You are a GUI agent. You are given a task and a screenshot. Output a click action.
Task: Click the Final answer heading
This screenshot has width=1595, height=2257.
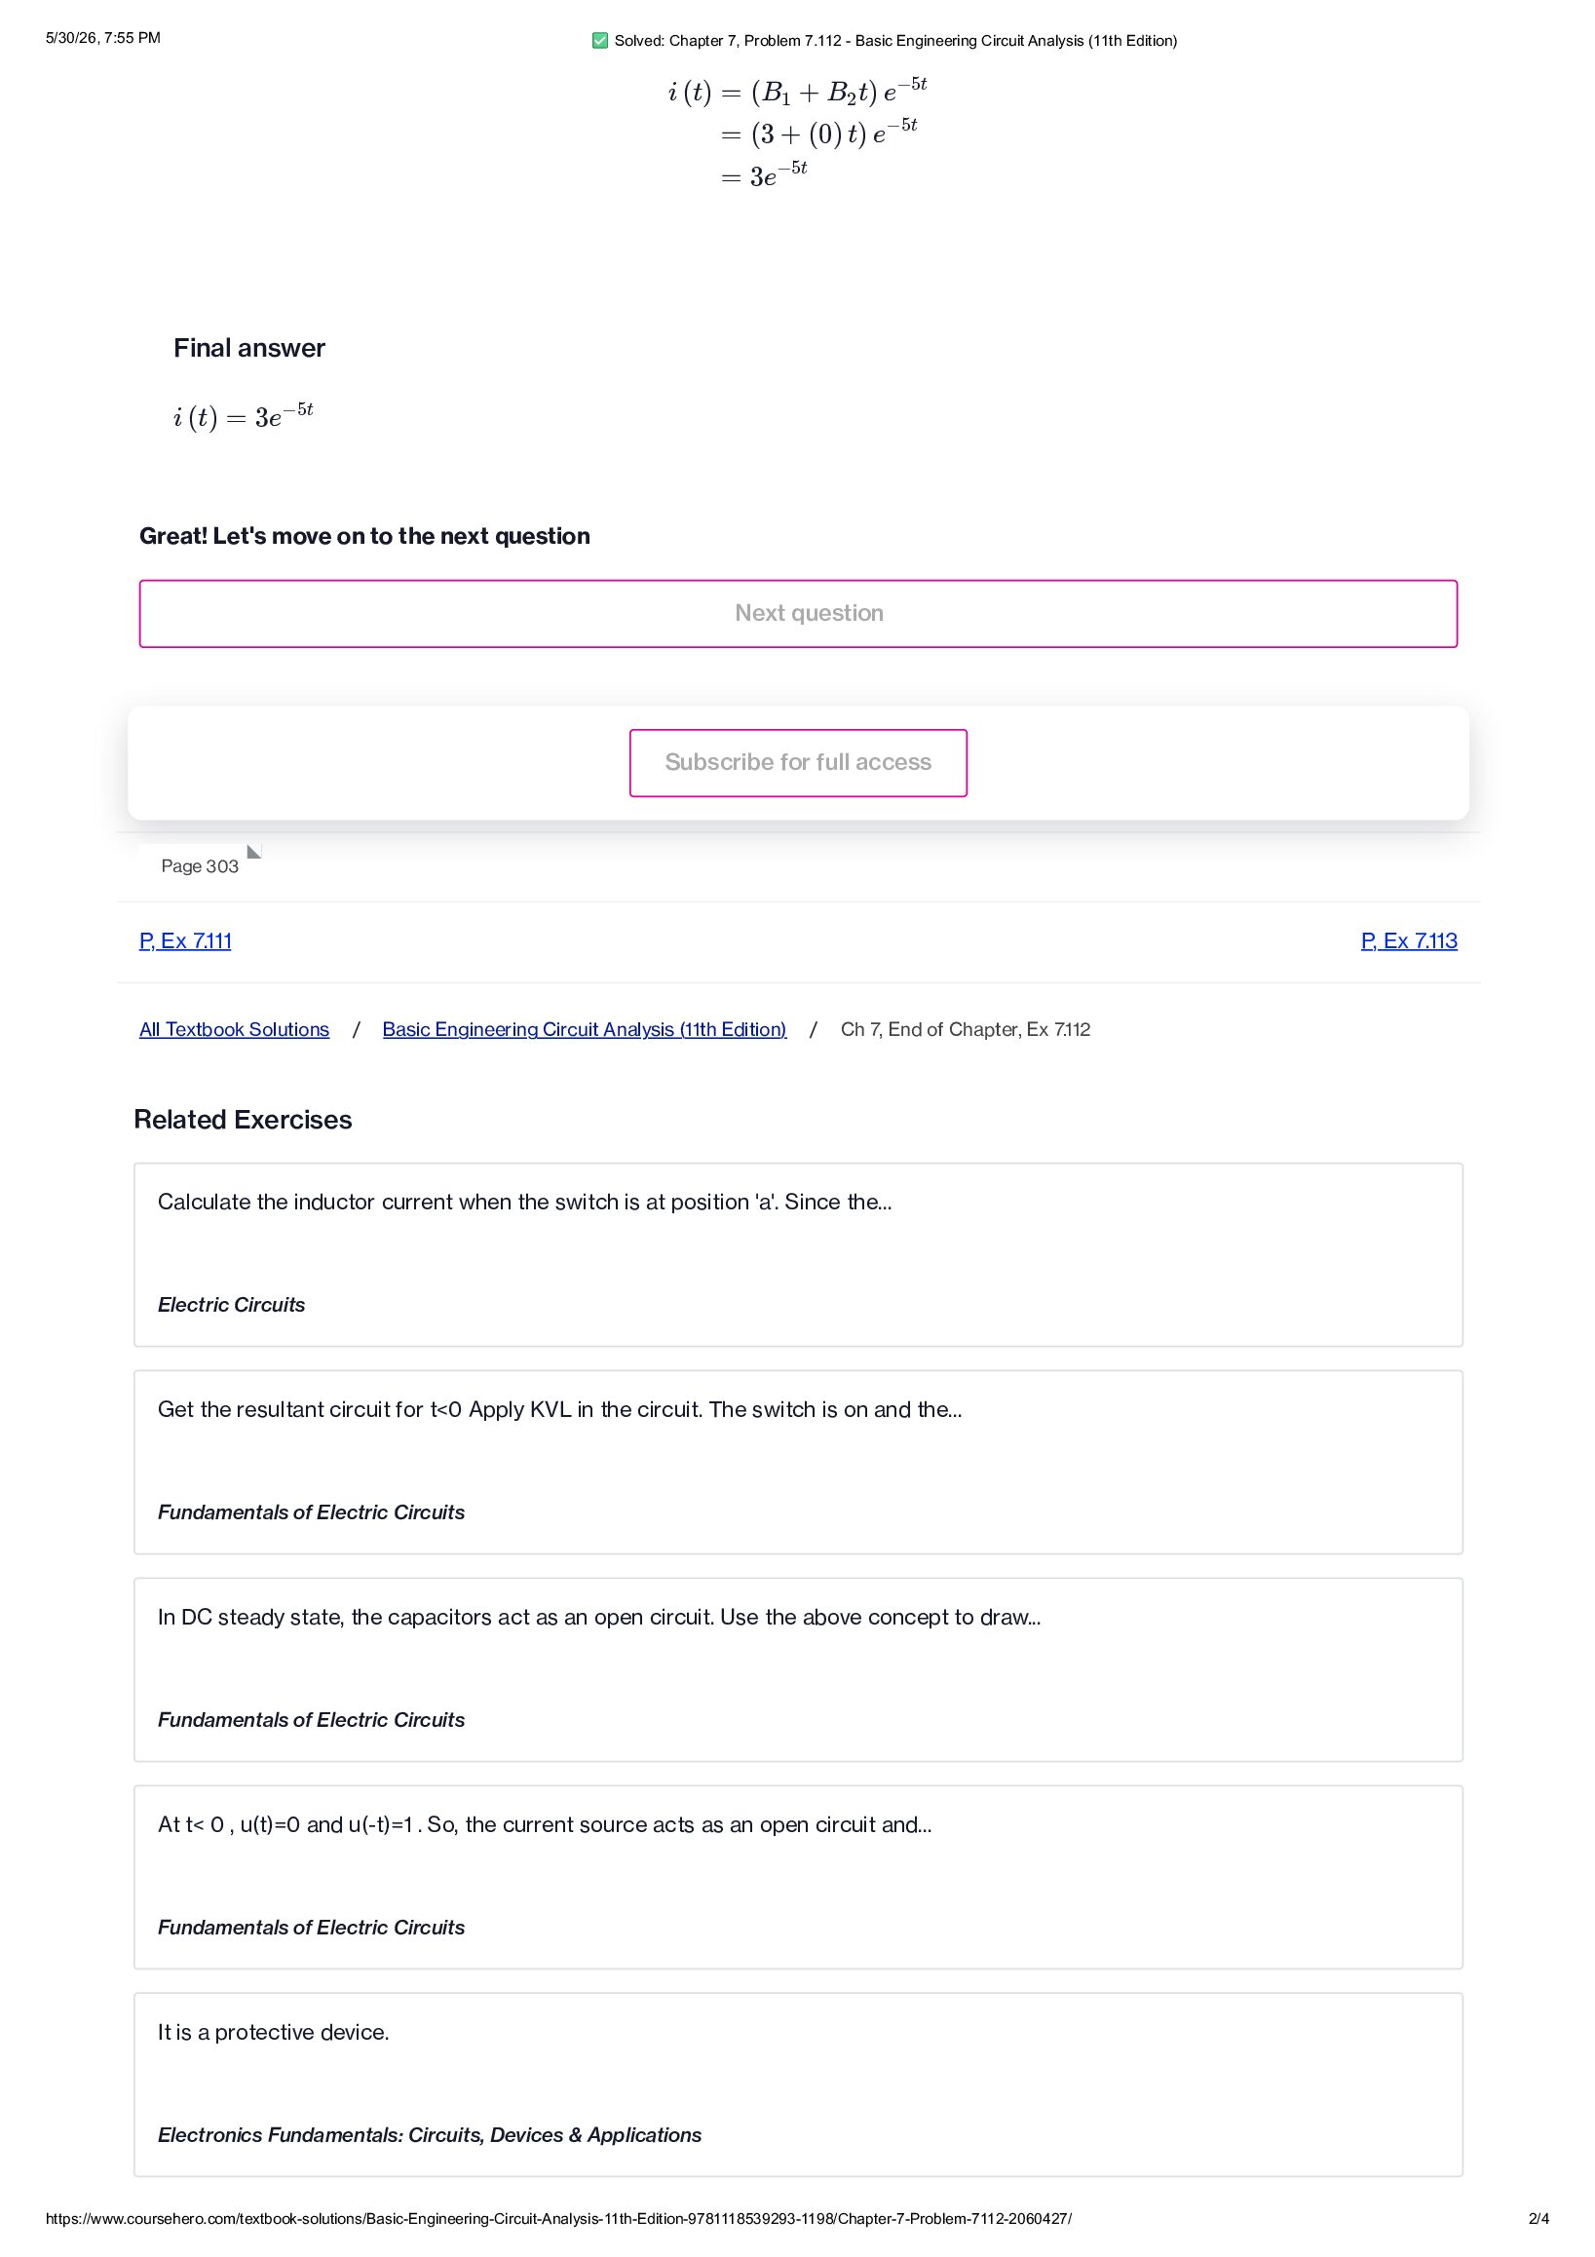tap(249, 348)
